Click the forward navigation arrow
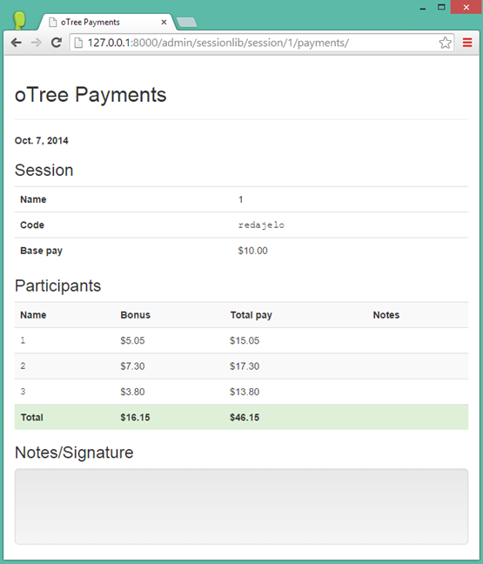The height and width of the screenshot is (564, 483). tap(36, 43)
